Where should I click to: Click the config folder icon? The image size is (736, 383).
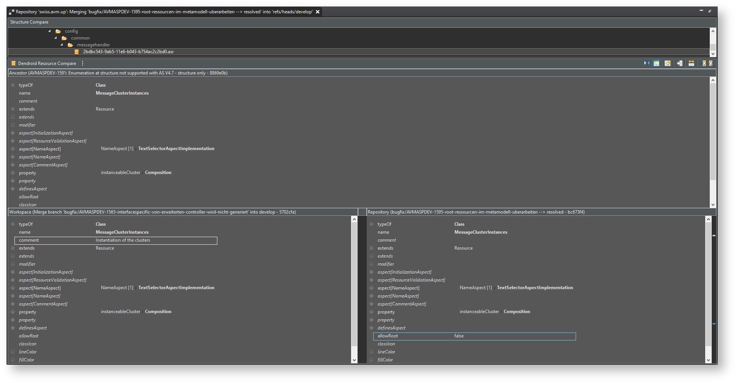coord(58,31)
